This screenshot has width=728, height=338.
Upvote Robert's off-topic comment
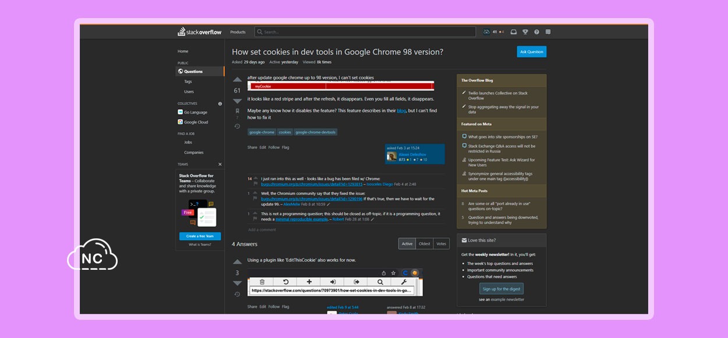click(255, 213)
